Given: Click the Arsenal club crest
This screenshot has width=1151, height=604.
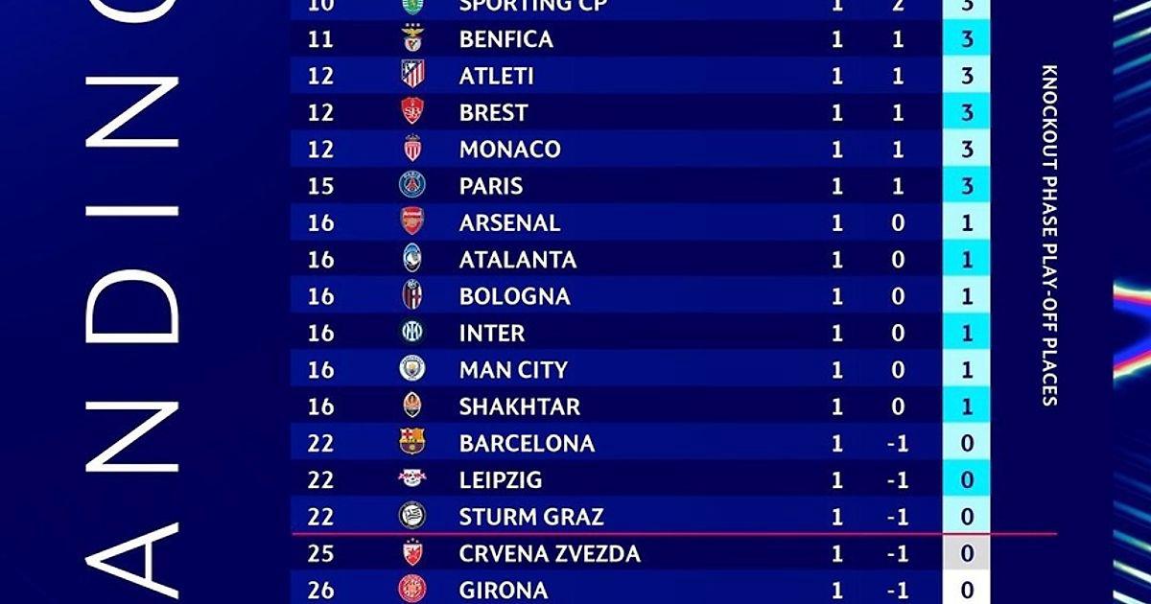Looking at the screenshot, I should (412, 222).
